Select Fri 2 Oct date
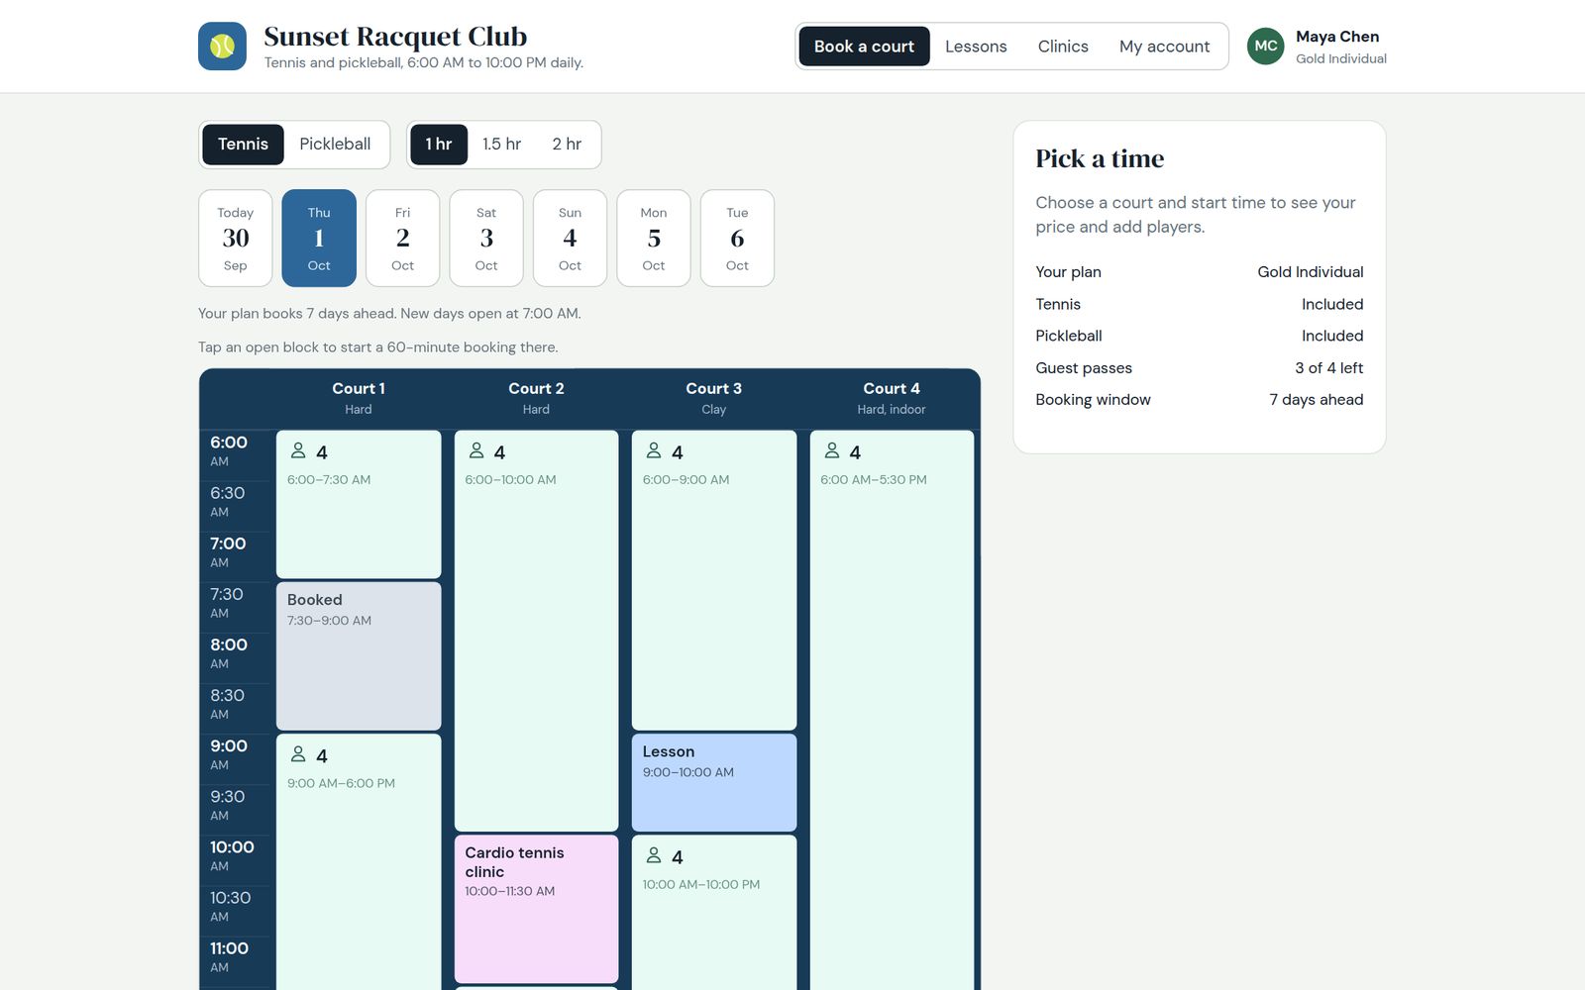 point(402,239)
